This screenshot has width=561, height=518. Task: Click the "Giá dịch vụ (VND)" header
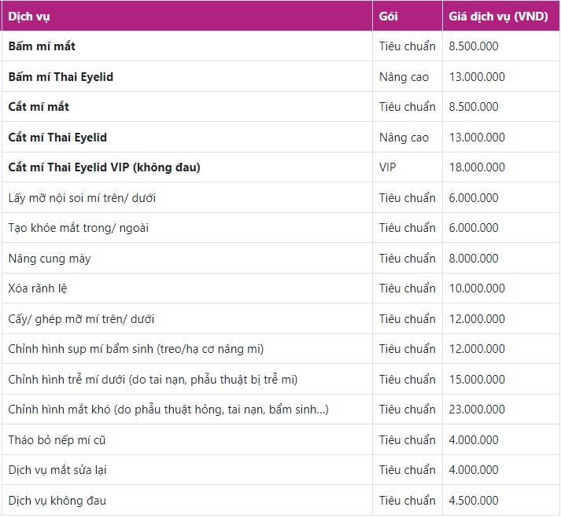(x=499, y=17)
